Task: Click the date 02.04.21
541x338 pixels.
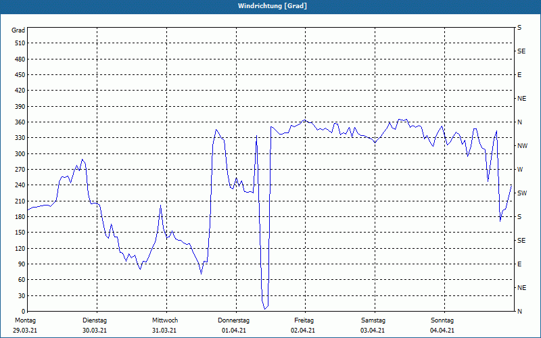Action: pos(303,331)
